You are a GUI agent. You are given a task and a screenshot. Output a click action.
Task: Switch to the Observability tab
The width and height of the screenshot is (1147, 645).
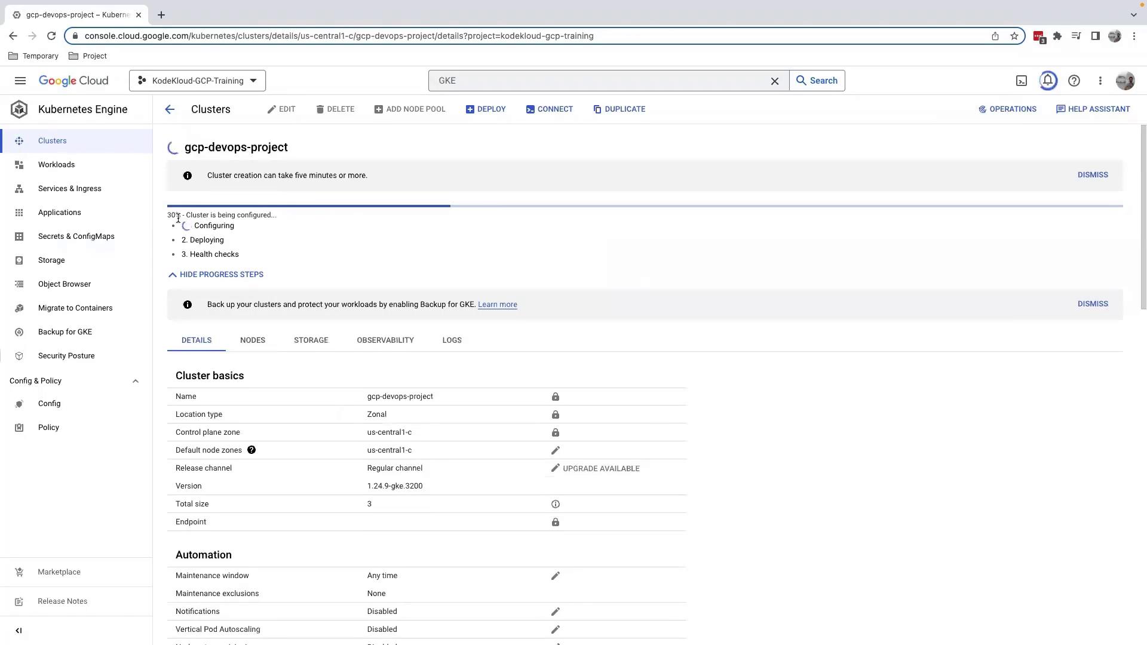(x=385, y=340)
